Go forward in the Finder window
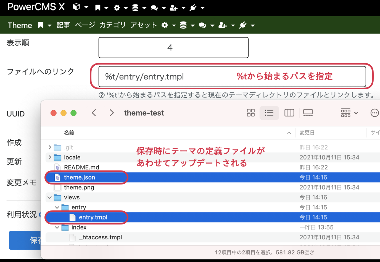Viewport: 380px width, 262px height. 112,113
